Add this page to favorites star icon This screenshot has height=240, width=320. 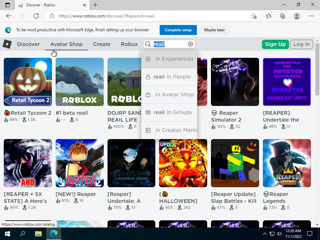click(x=254, y=16)
